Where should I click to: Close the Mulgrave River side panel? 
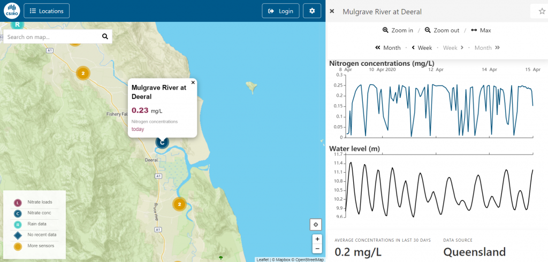[x=332, y=11]
